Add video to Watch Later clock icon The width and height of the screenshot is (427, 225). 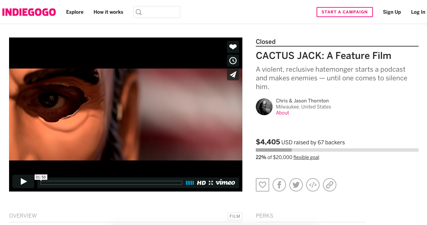tap(233, 61)
